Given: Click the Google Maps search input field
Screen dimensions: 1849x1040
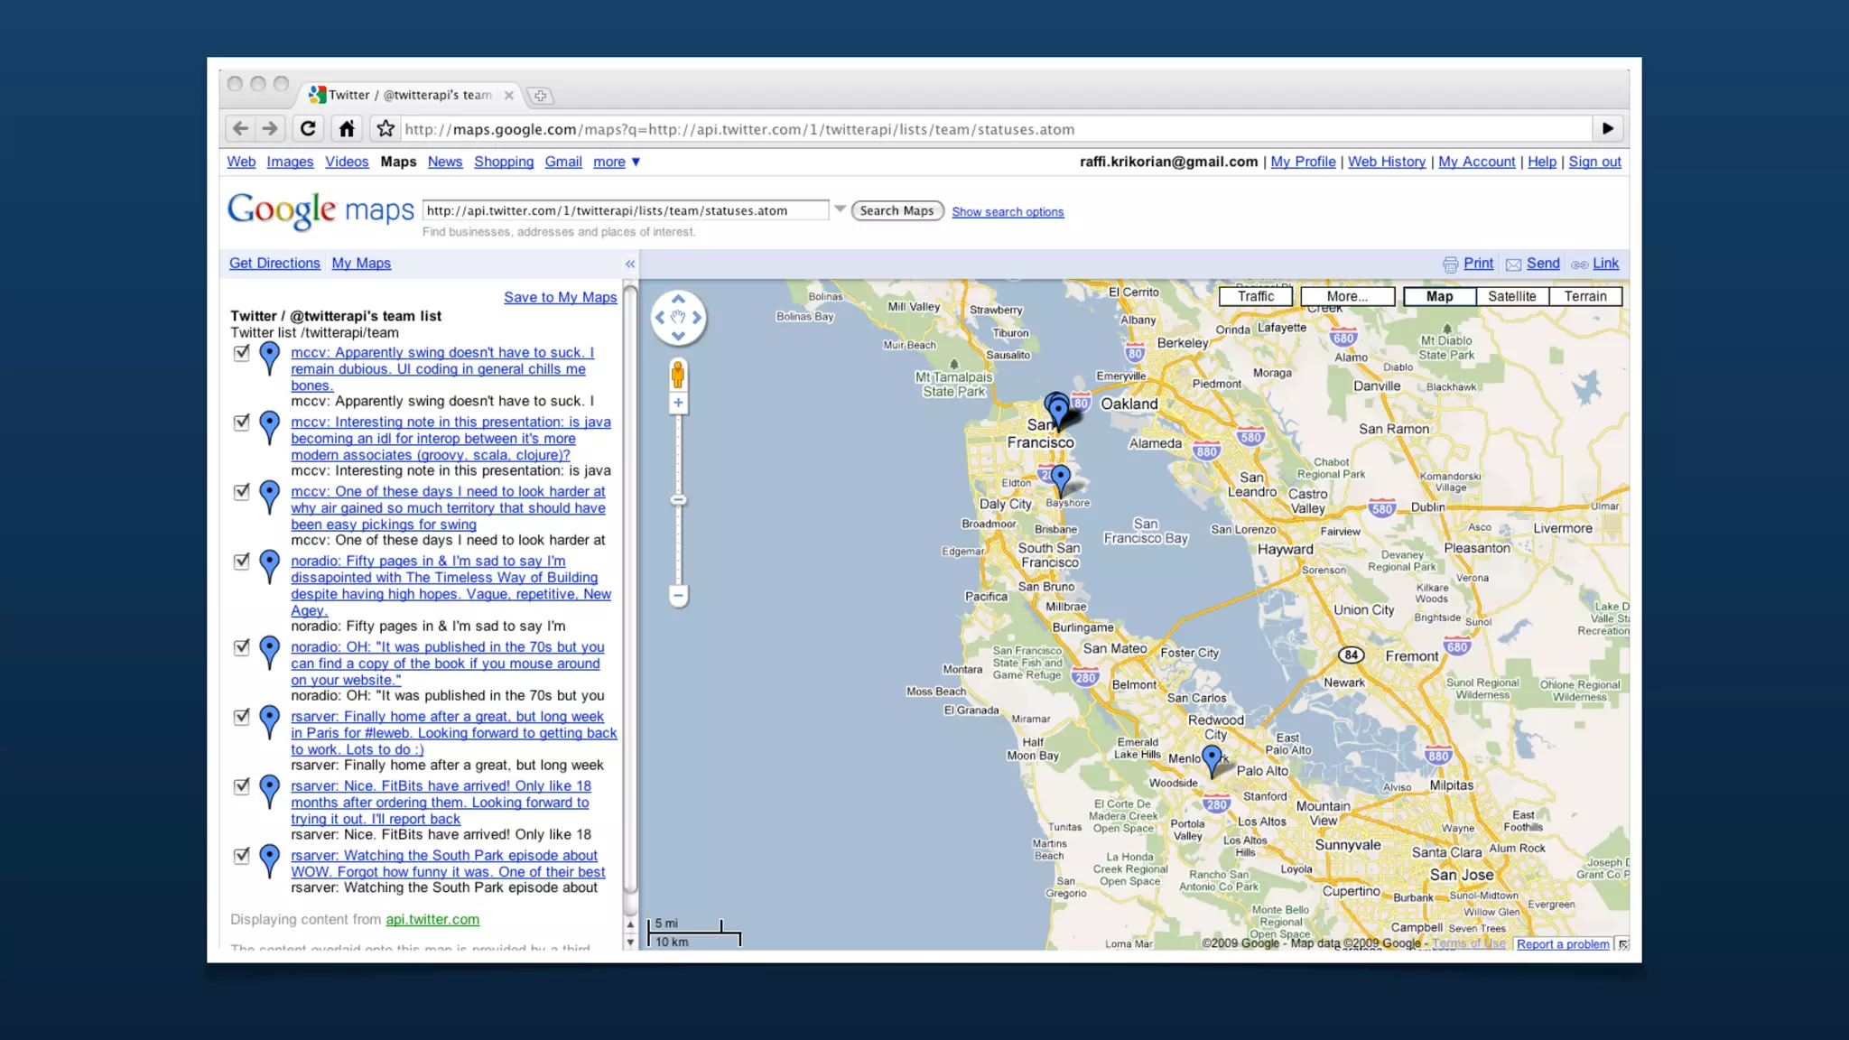Looking at the screenshot, I should pos(625,210).
